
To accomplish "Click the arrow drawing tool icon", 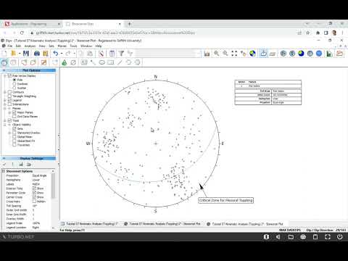I will 93,62.
